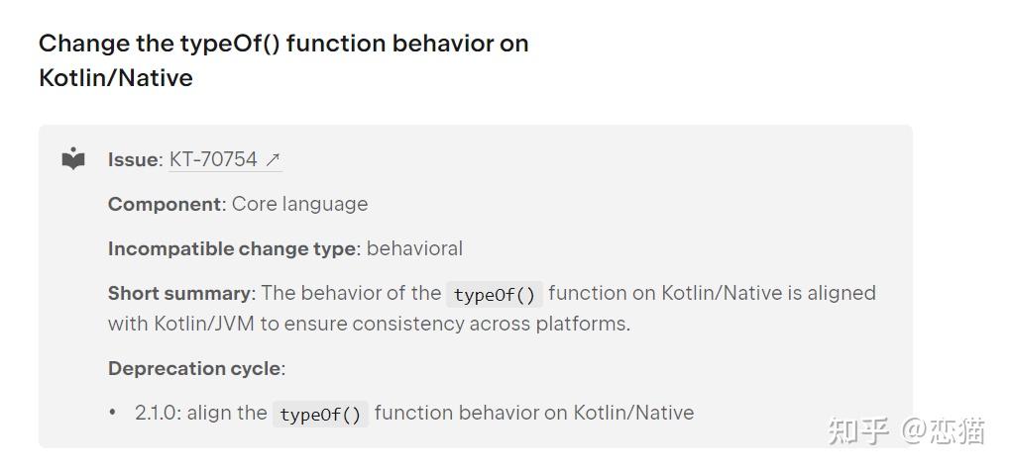
Task: Click the external link arrow after KT-70754
Action: click(273, 159)
